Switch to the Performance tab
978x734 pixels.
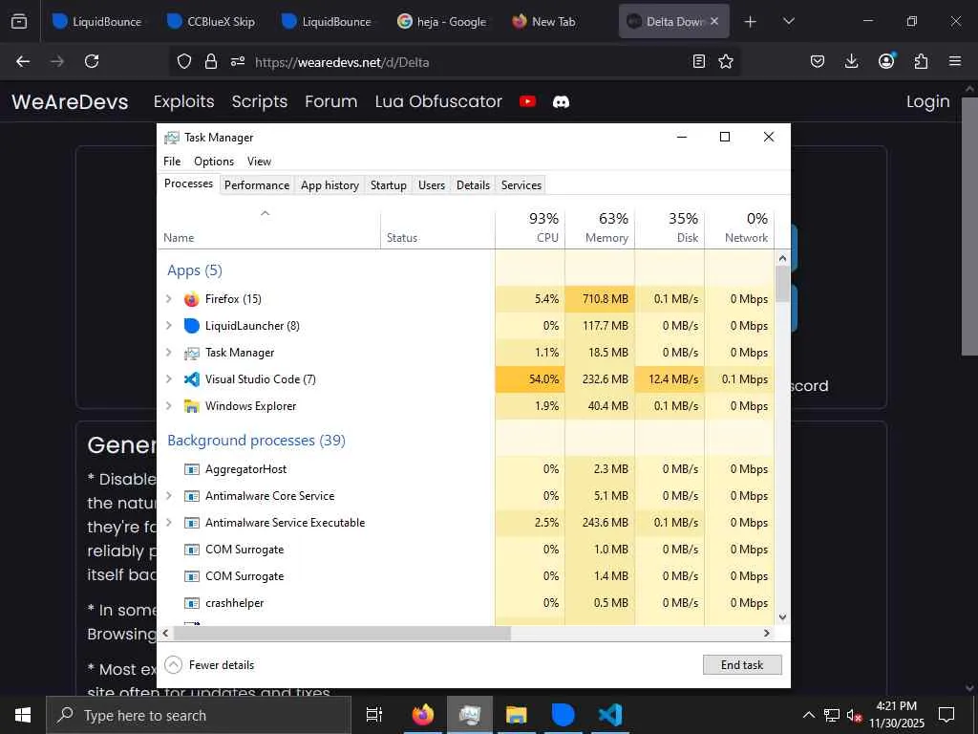pyautogui.click(x=257, y=185)
